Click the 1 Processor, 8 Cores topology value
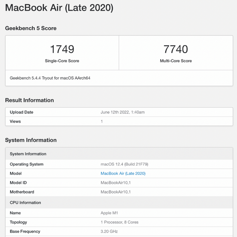237x237 pixels. coord(120,222)
